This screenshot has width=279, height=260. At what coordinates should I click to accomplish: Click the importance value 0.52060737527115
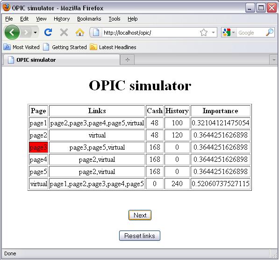click(x=221, y=184)
